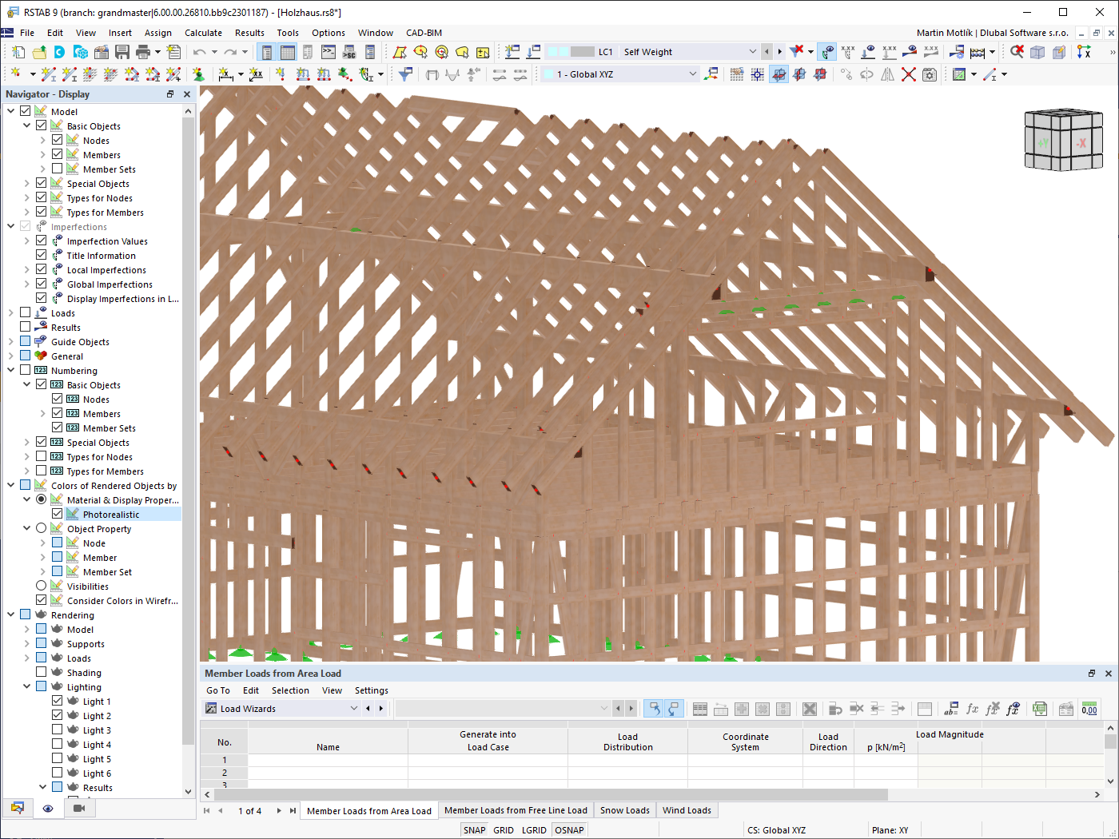Click the fx formula icon in table toolbar

pyautogui.click(x=972, y=709)
